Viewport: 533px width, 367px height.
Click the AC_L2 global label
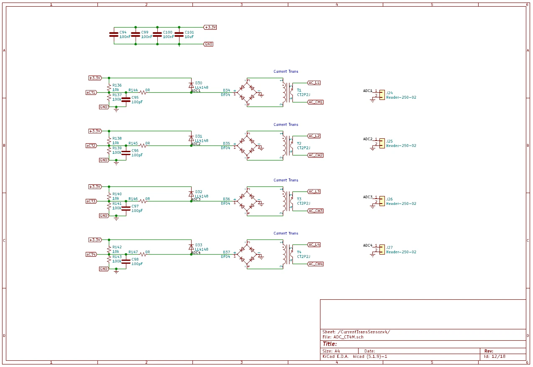pos(314,136)
